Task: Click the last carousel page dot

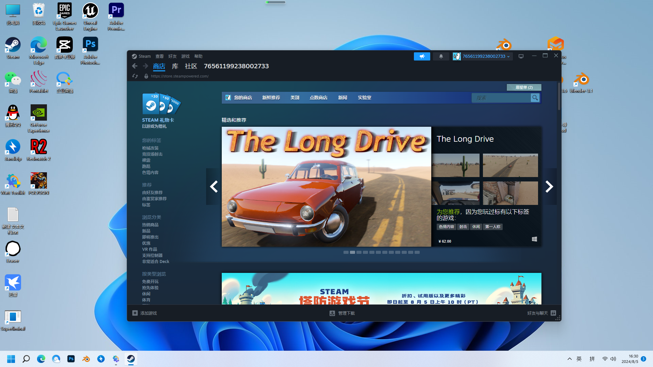Action: tap(417, 252)
